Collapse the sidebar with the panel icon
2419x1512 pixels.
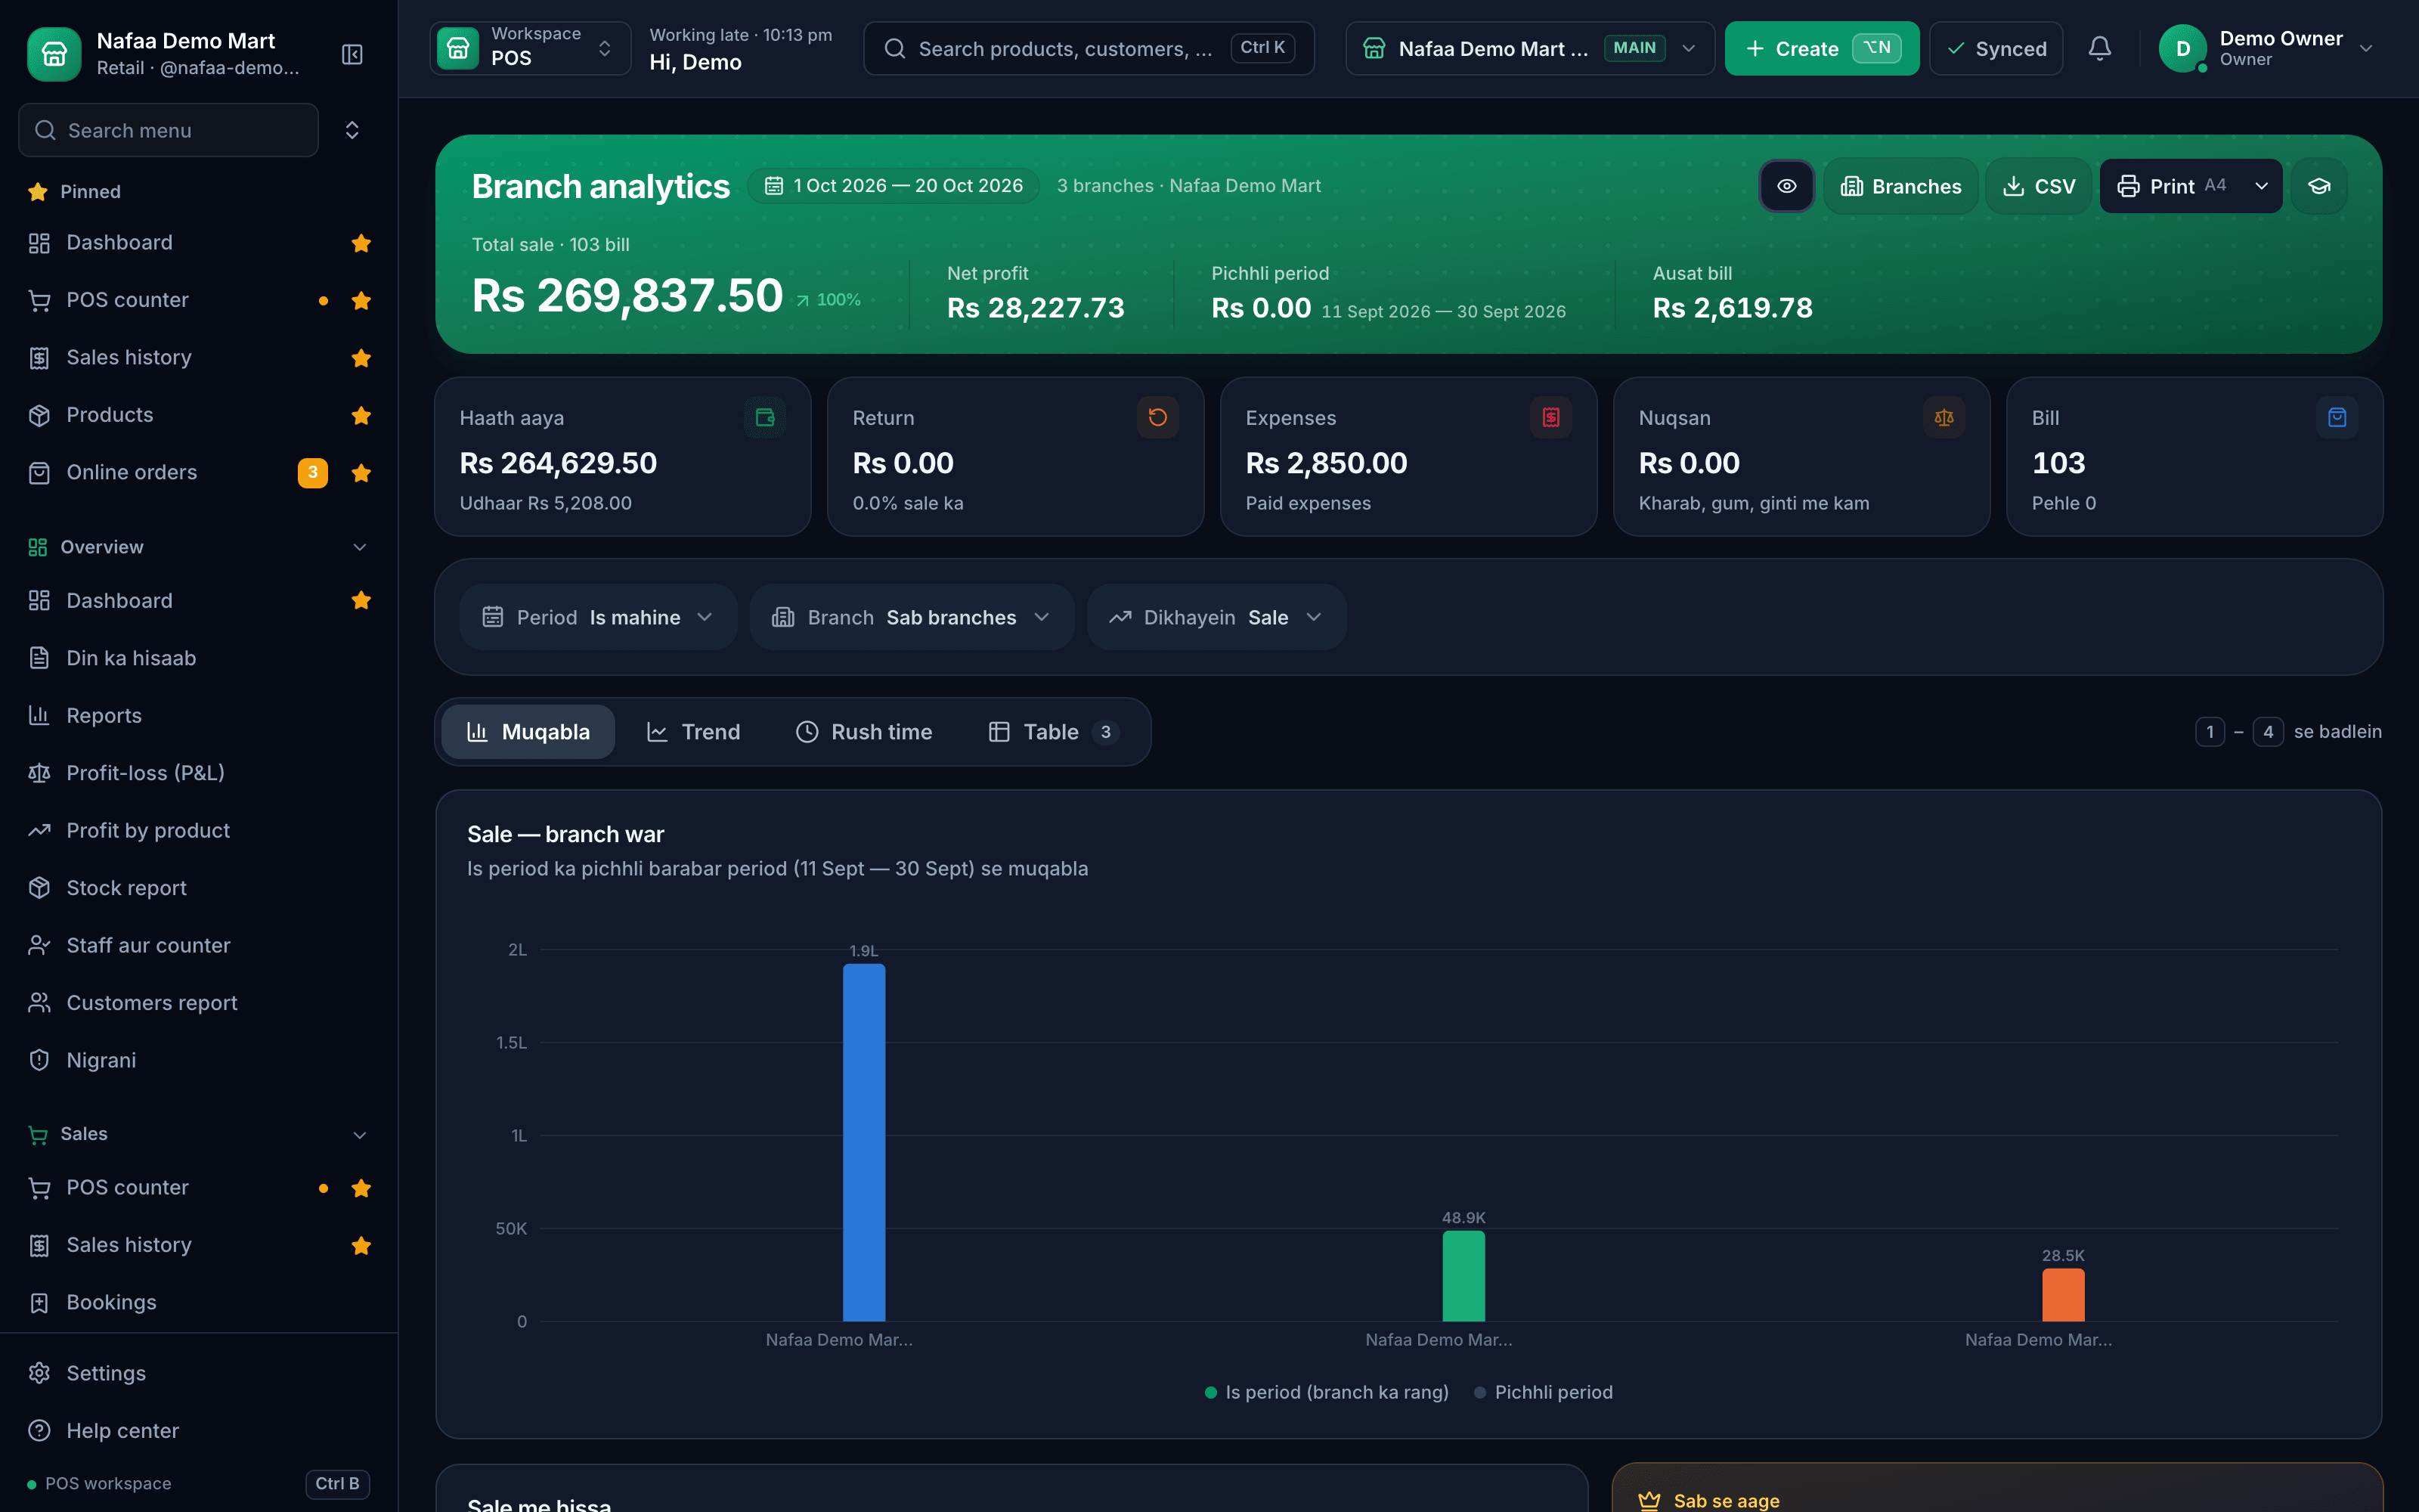352,54
